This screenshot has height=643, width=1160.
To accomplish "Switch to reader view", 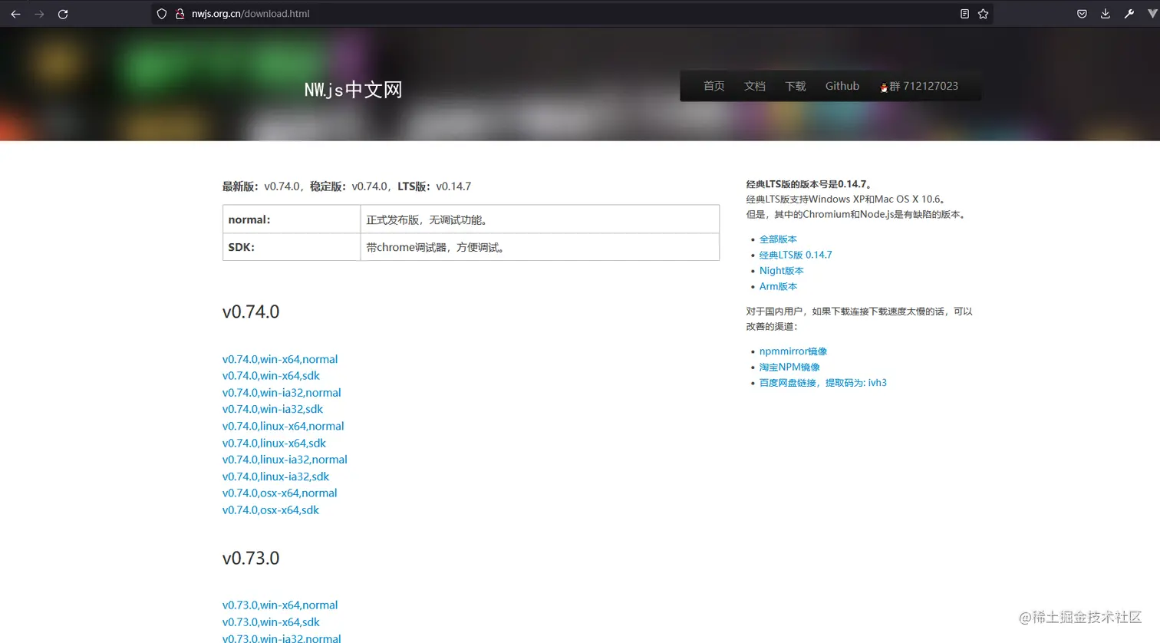I will [964, 13].
